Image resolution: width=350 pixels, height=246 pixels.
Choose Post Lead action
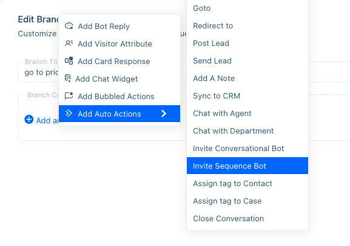(x=247, y=43)
